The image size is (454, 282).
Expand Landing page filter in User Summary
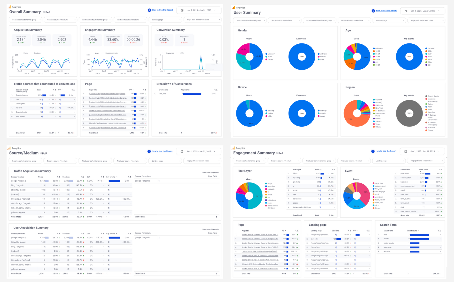click(389, 20)
